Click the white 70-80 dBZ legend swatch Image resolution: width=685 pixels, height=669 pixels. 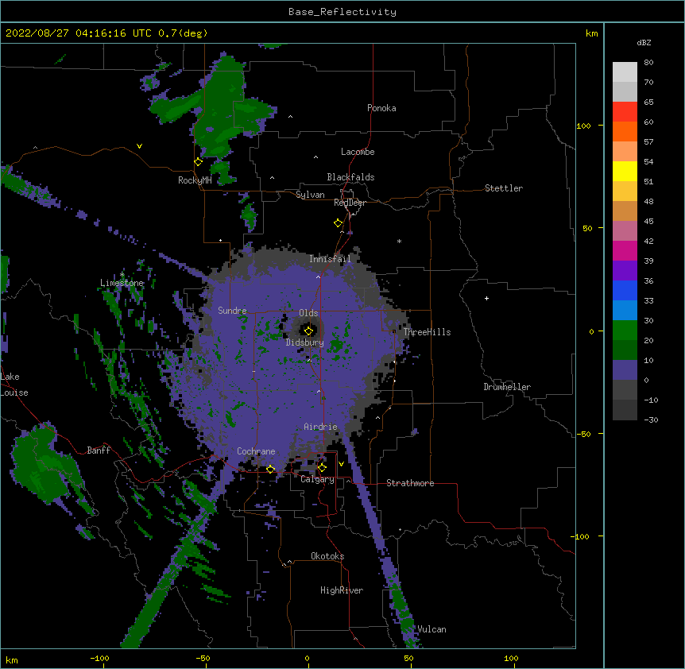pos(625,72)
